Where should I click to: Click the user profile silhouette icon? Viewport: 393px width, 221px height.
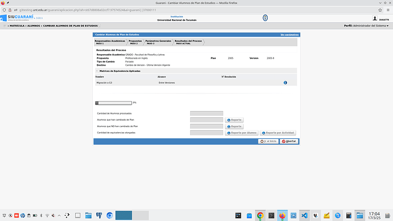pos(375,18)
